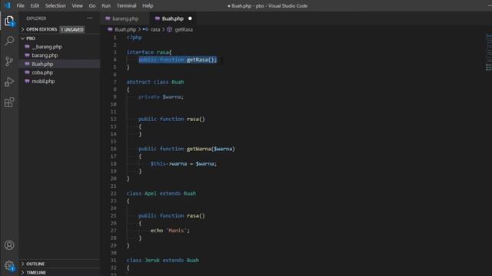Viewport: 492px width, 276px height.
Task: Open the Edit menu
Action: pyautogui.click(x=35, y=5)
